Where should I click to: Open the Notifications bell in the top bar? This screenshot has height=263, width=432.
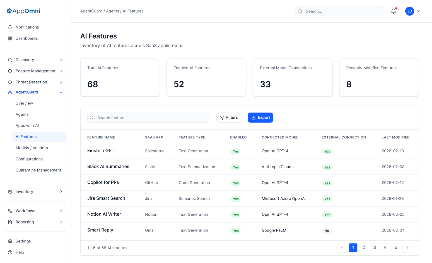[393, 11]
